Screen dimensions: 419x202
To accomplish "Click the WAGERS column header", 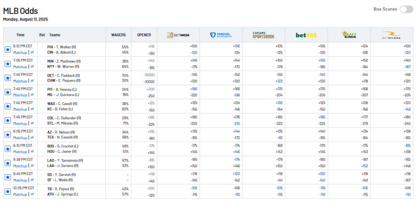I will pos(118,35).
